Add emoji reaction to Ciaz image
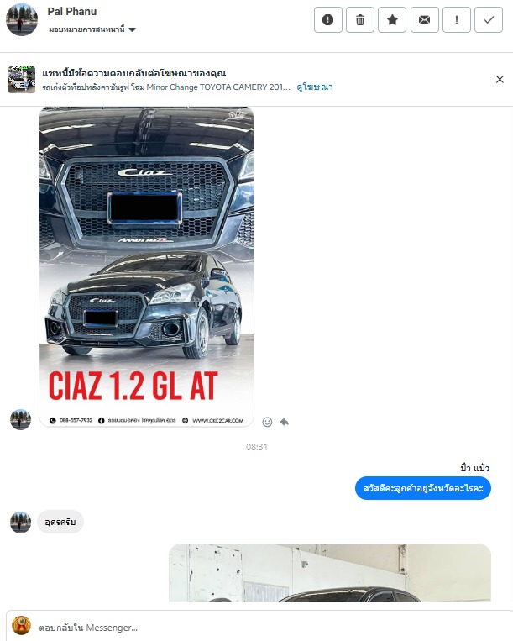The height and width of the screenshot is (641, 513). tap(267, 422)
